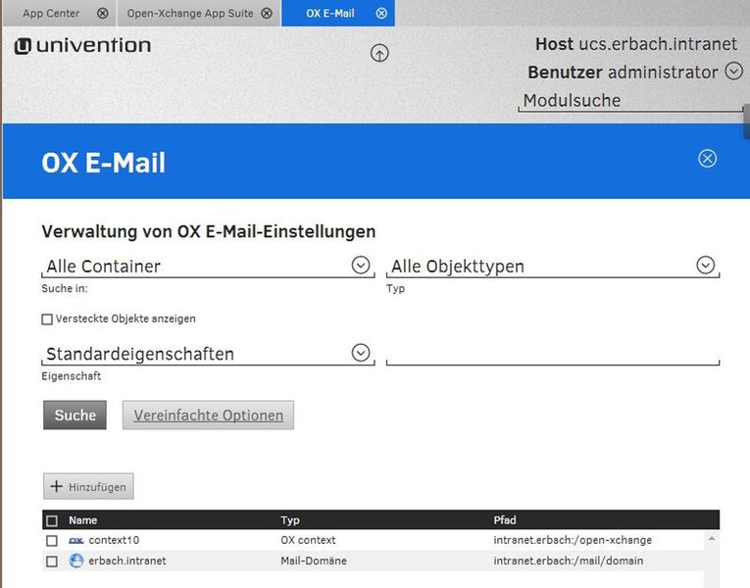Toggle the select-all checkbox in table header
Screen dimensions: 750x588
[52, 520]
